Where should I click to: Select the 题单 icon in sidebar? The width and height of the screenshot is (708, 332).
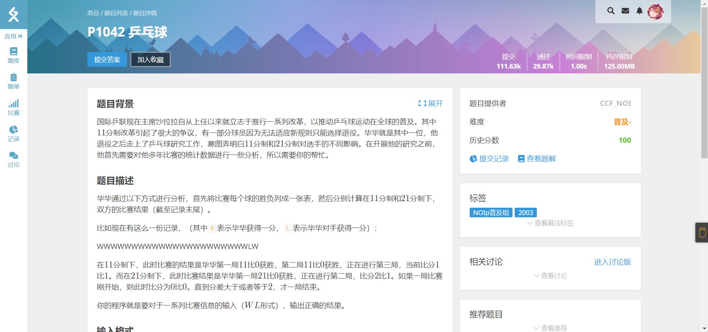(x=13, y=81)
